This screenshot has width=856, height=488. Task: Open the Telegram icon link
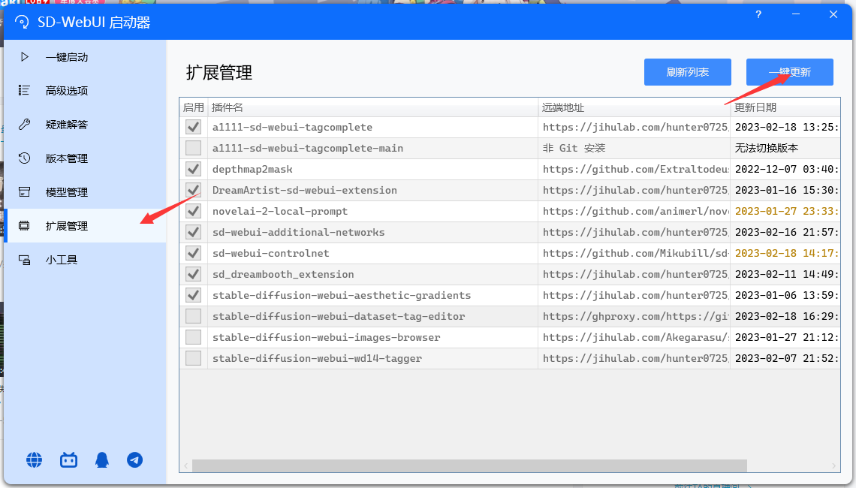[x=135, y=460]
